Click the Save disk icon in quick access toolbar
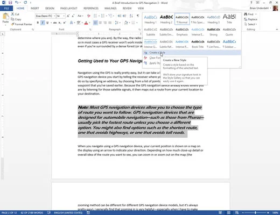 point(10,3)
